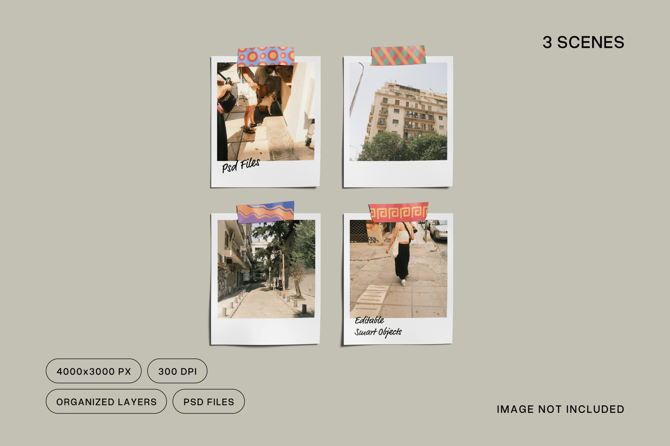Click the blank white strip of building polaroid
670x446 pixels.
click(398, 173)
